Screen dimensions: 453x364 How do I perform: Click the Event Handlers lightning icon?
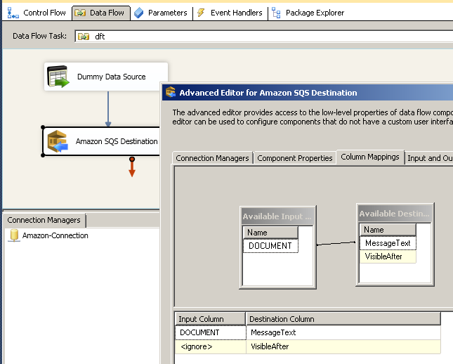click(x=201, y=13)
